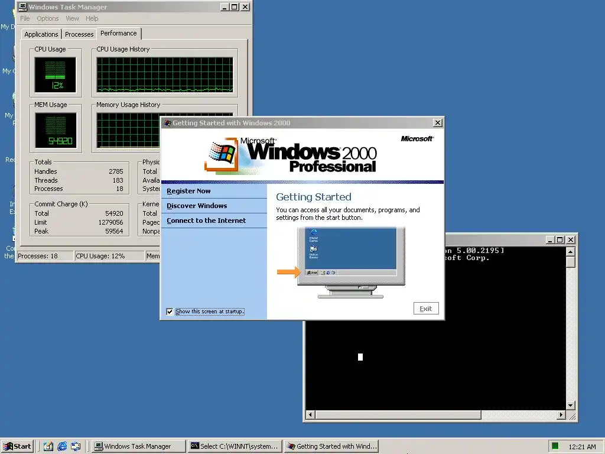Maximize the command prompt window
This screenshot has height=454, width=605.
point(560,240)
